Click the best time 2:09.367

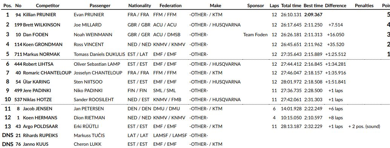[313, 15]
